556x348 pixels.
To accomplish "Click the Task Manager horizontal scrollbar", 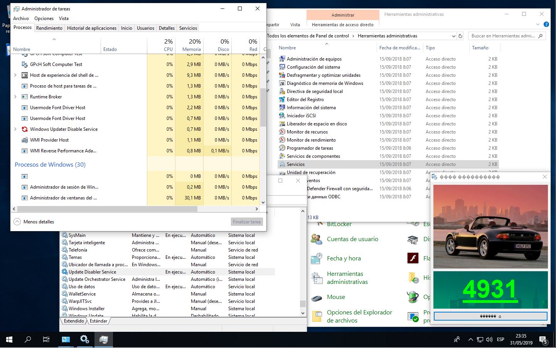I will pos(107,209).
